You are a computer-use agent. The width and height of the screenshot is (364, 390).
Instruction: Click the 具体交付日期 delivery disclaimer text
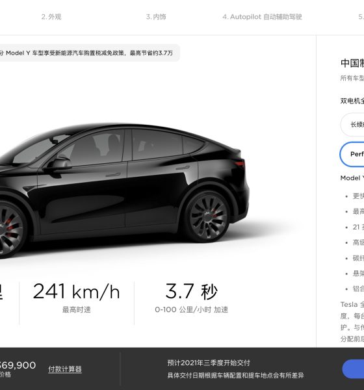[x=235, y=375]
